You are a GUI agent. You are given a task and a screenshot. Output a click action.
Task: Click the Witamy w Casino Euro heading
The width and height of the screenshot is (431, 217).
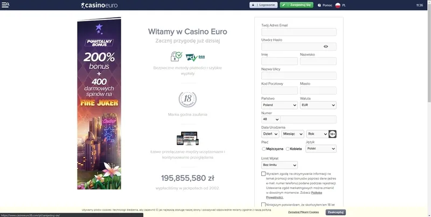coord(187,32)
